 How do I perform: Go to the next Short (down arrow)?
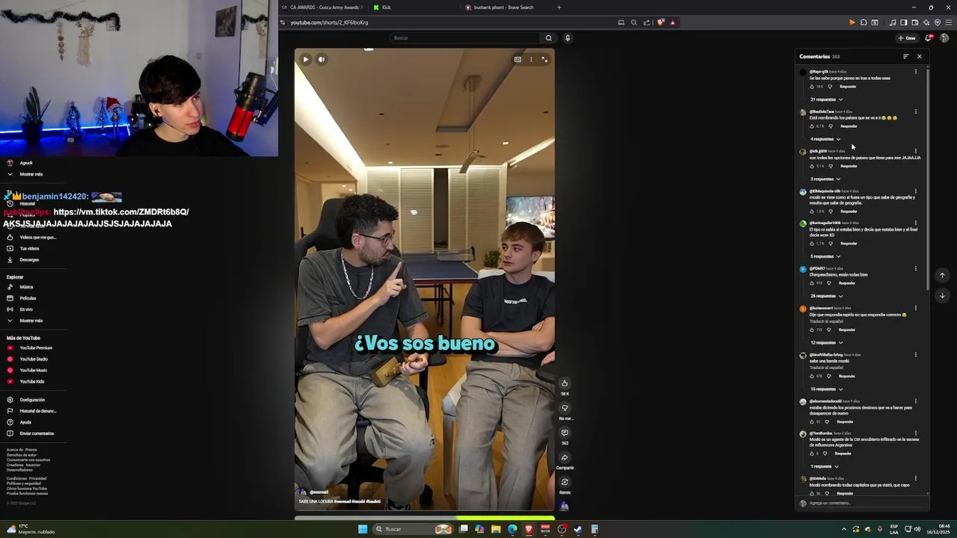(x=942, y=295)
